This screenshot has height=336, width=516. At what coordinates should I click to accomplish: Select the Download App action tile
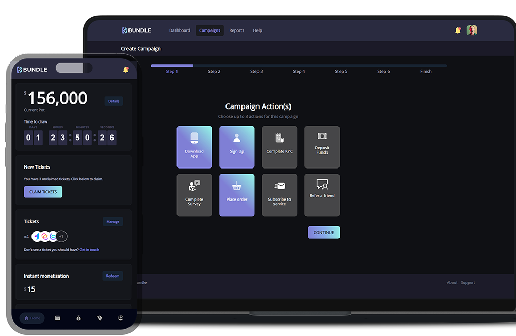point(194,147)
